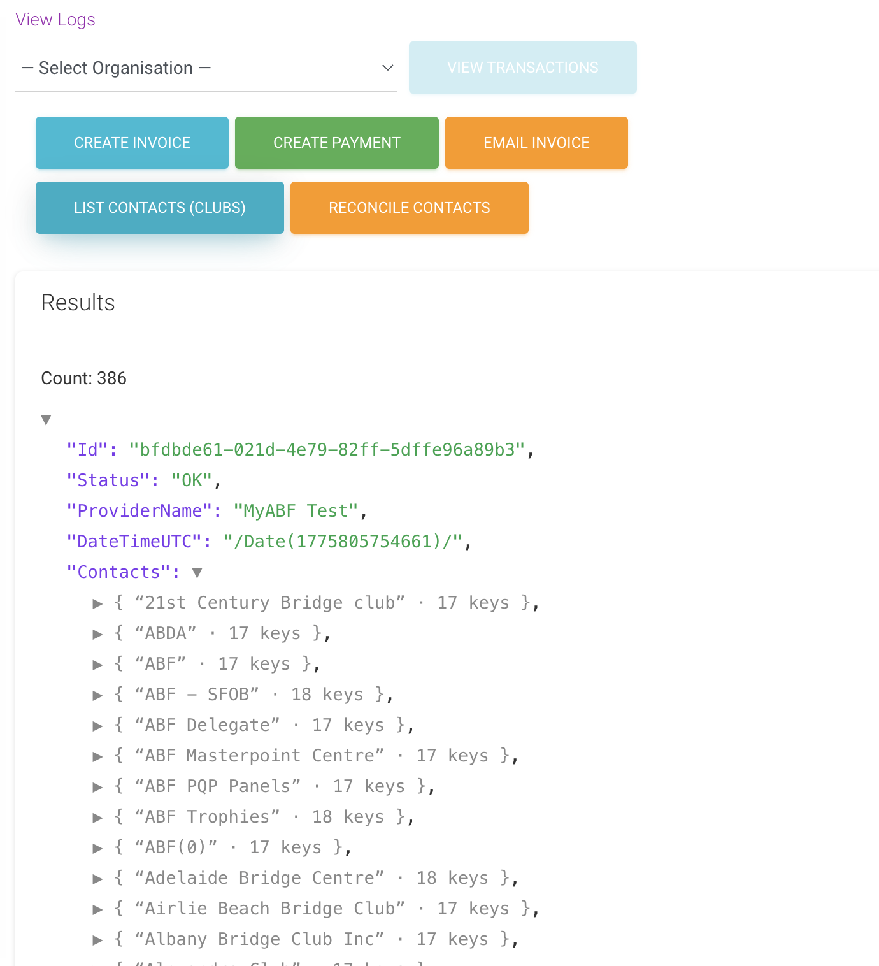Expand the Airlie Beach Bridge Club entry
The width and height of the screenshot is (879, 966).
[97, 909]
